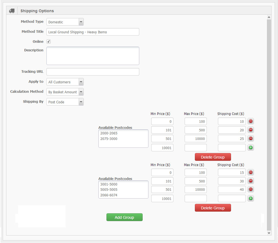Click into the Description text area
Image resolution: width=278 pixels, height=243 pixels.
tap(93, 56)
